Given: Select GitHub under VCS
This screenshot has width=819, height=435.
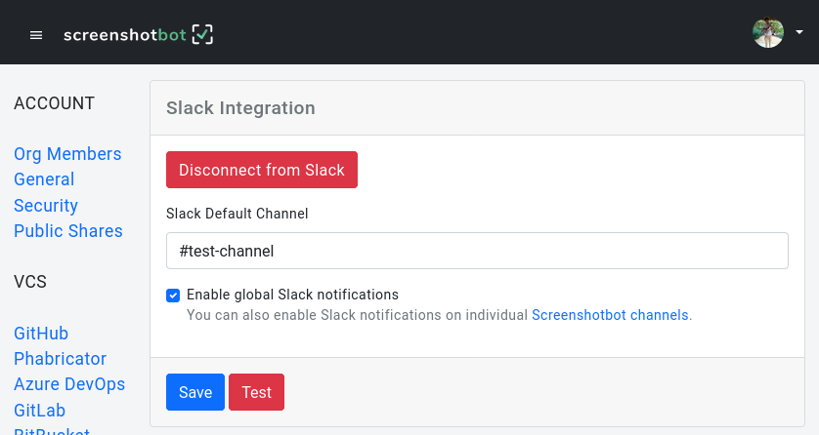Looking at the screenshot, I should tap(41, 334).
